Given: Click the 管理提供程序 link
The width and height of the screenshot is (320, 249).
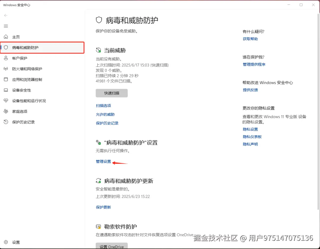Looking at the screenshot, I should [x=254, y=64].
